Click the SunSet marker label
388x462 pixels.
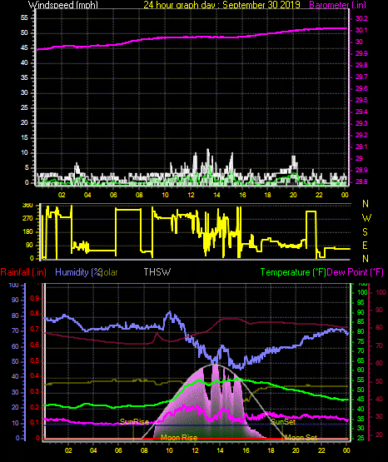(x=283, y=422)
